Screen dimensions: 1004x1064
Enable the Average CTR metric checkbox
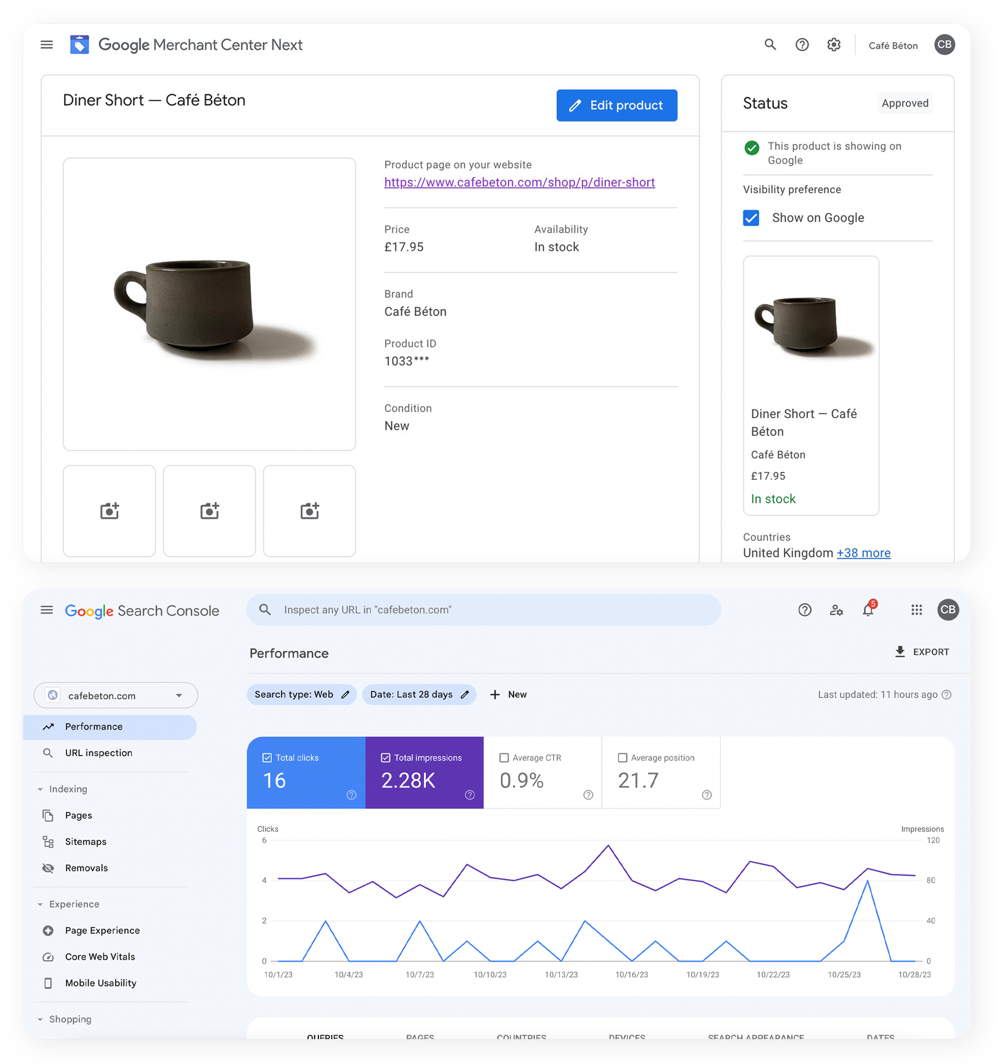pyautogui.click(x=504, y=758)
